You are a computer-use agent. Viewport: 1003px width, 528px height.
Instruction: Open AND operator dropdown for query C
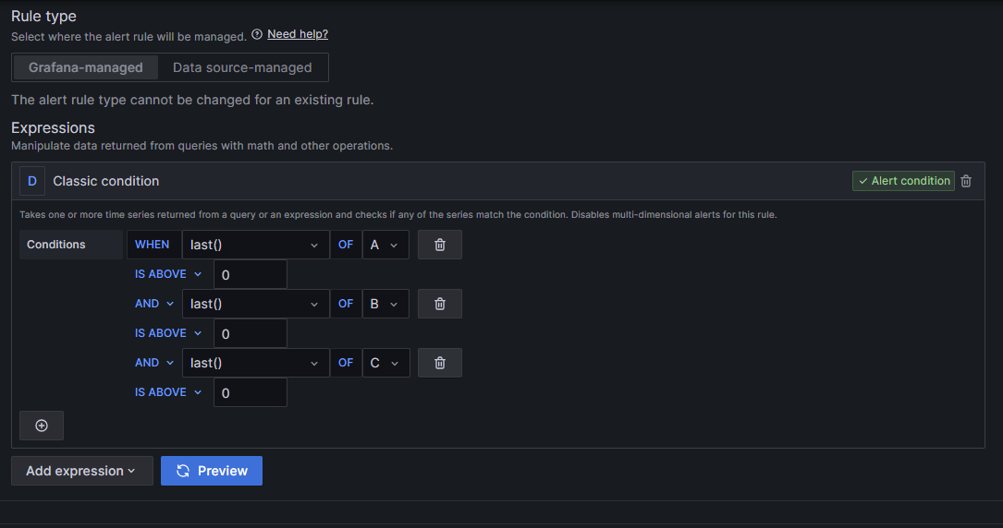tap(153, 363)
